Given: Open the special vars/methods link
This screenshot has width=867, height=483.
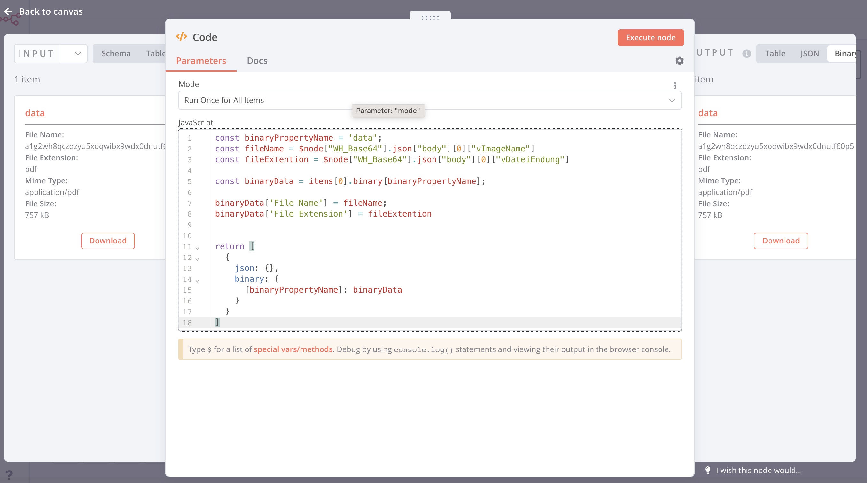Looking at the screenshot, I should (293, 349).
